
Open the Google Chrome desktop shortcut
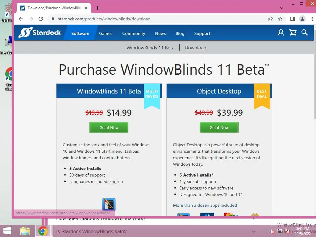(x=8, y=79)
